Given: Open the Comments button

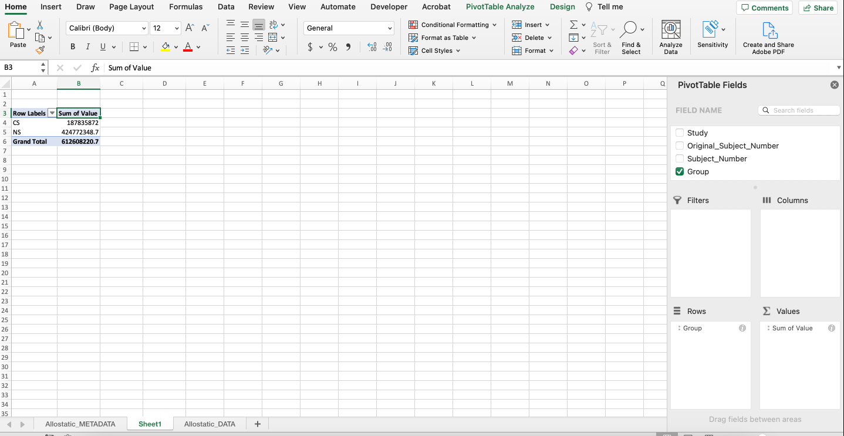Looking at the screenshot, I should [764, 8].
